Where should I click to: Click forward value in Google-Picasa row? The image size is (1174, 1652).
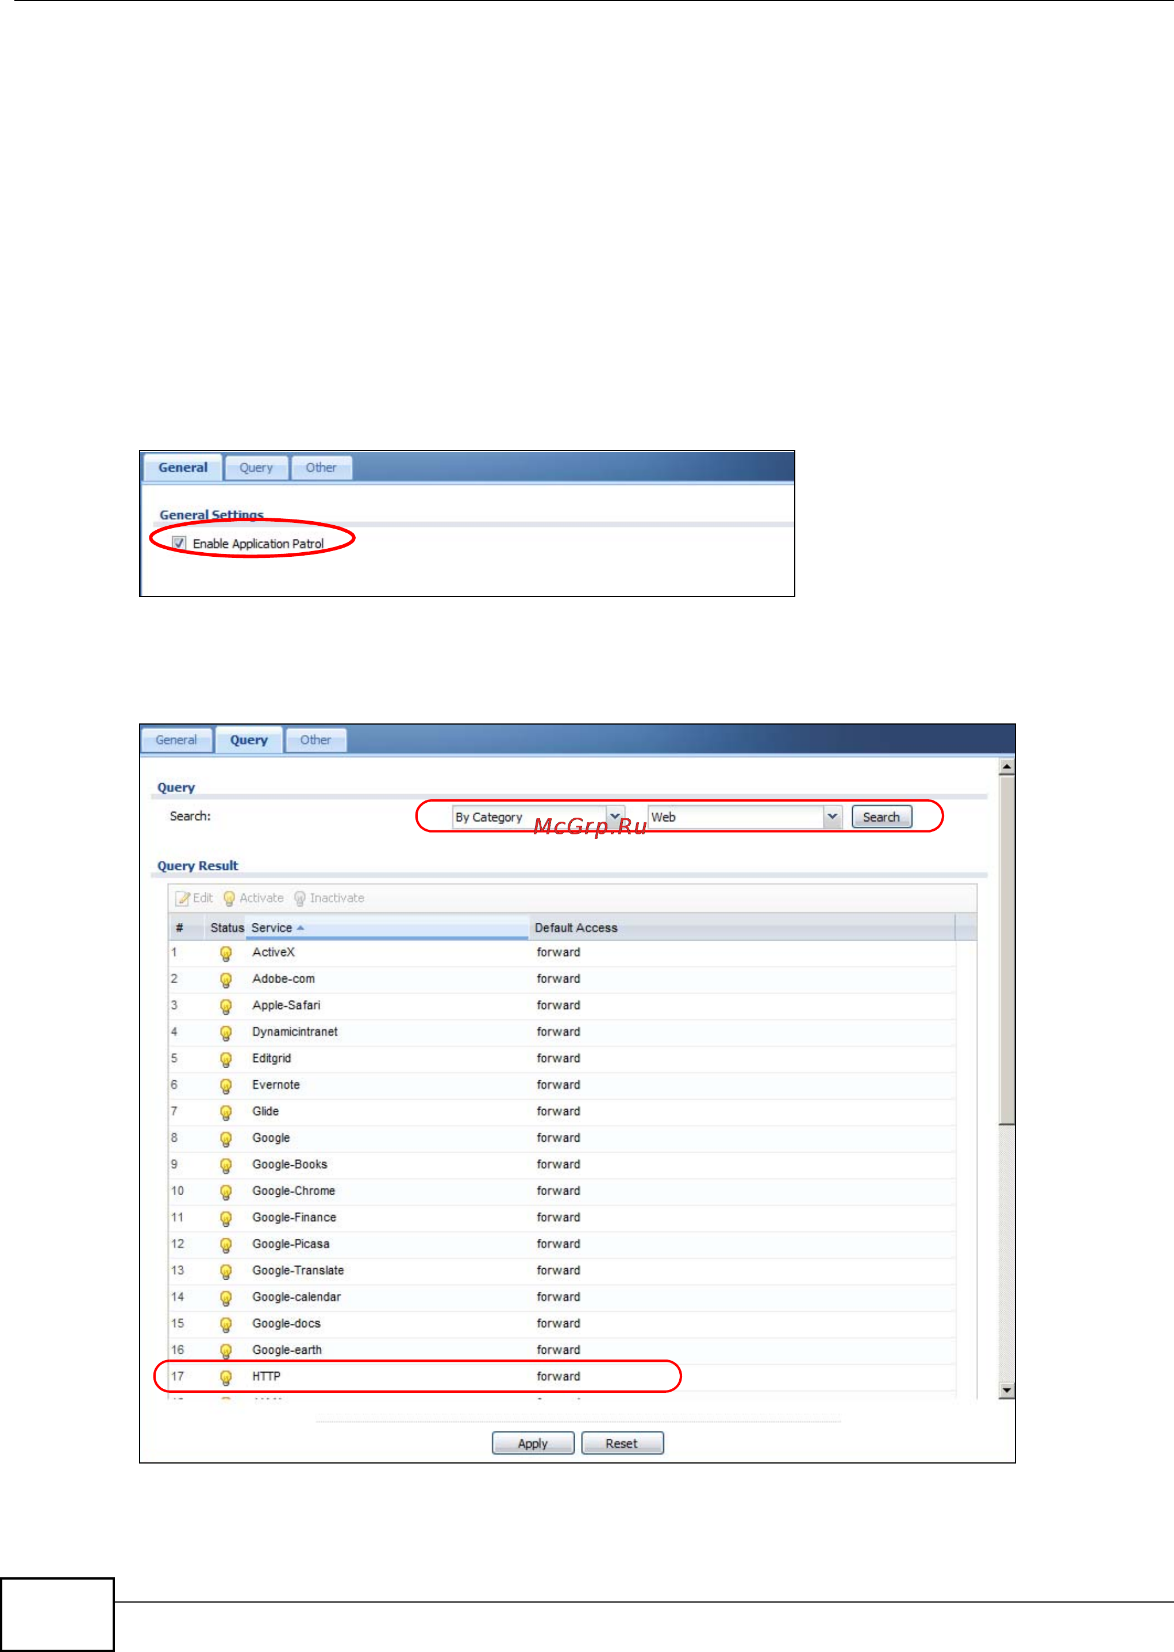558,1243
